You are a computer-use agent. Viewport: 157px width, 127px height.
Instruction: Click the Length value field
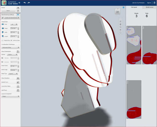coord(14,36)
